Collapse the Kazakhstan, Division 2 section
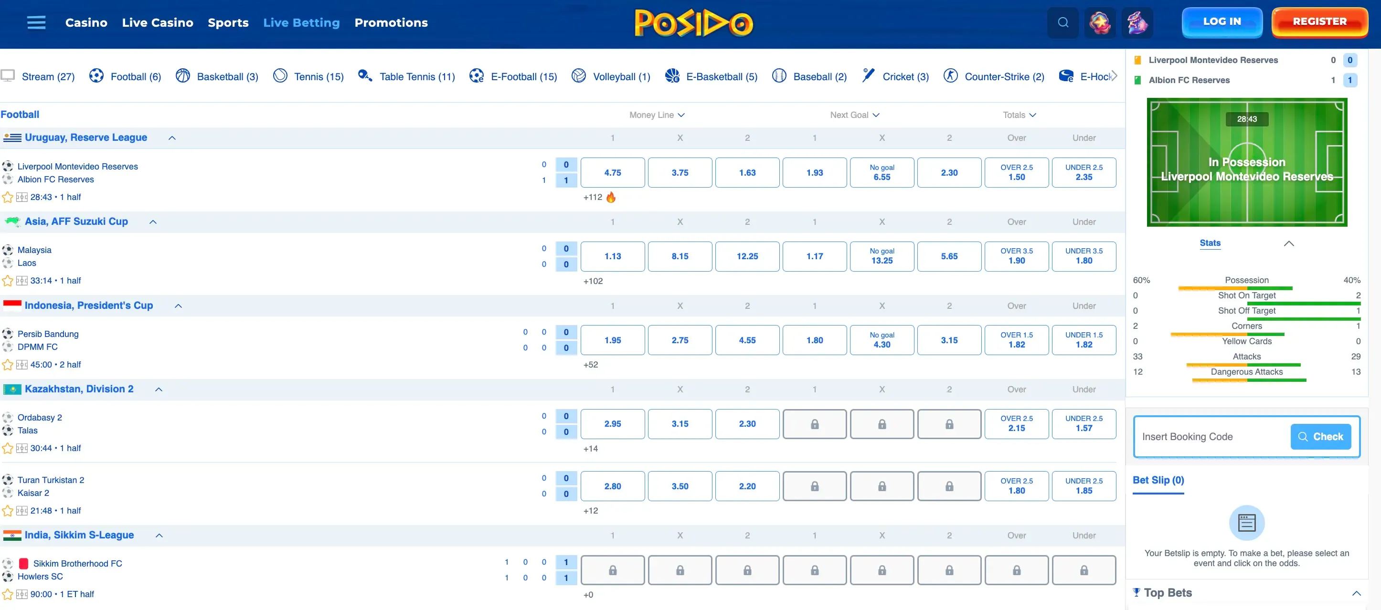 tap(159, 389)
